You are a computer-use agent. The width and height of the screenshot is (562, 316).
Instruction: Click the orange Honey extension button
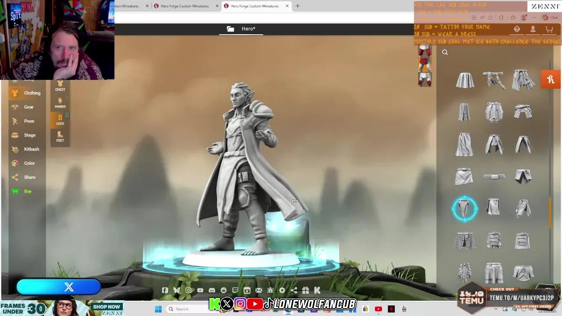pyautogui.click(x=551, y=79)
